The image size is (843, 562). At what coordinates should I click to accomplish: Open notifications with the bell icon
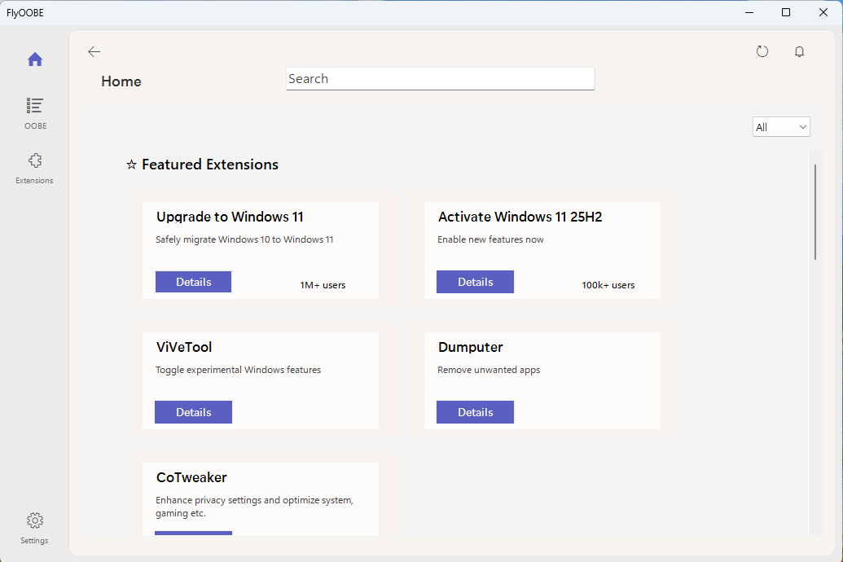pos(799,50)
